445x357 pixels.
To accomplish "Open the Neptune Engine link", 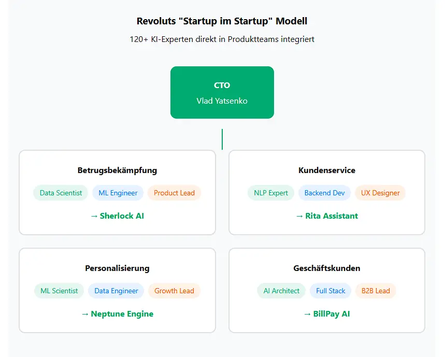I will click(117, 314).
